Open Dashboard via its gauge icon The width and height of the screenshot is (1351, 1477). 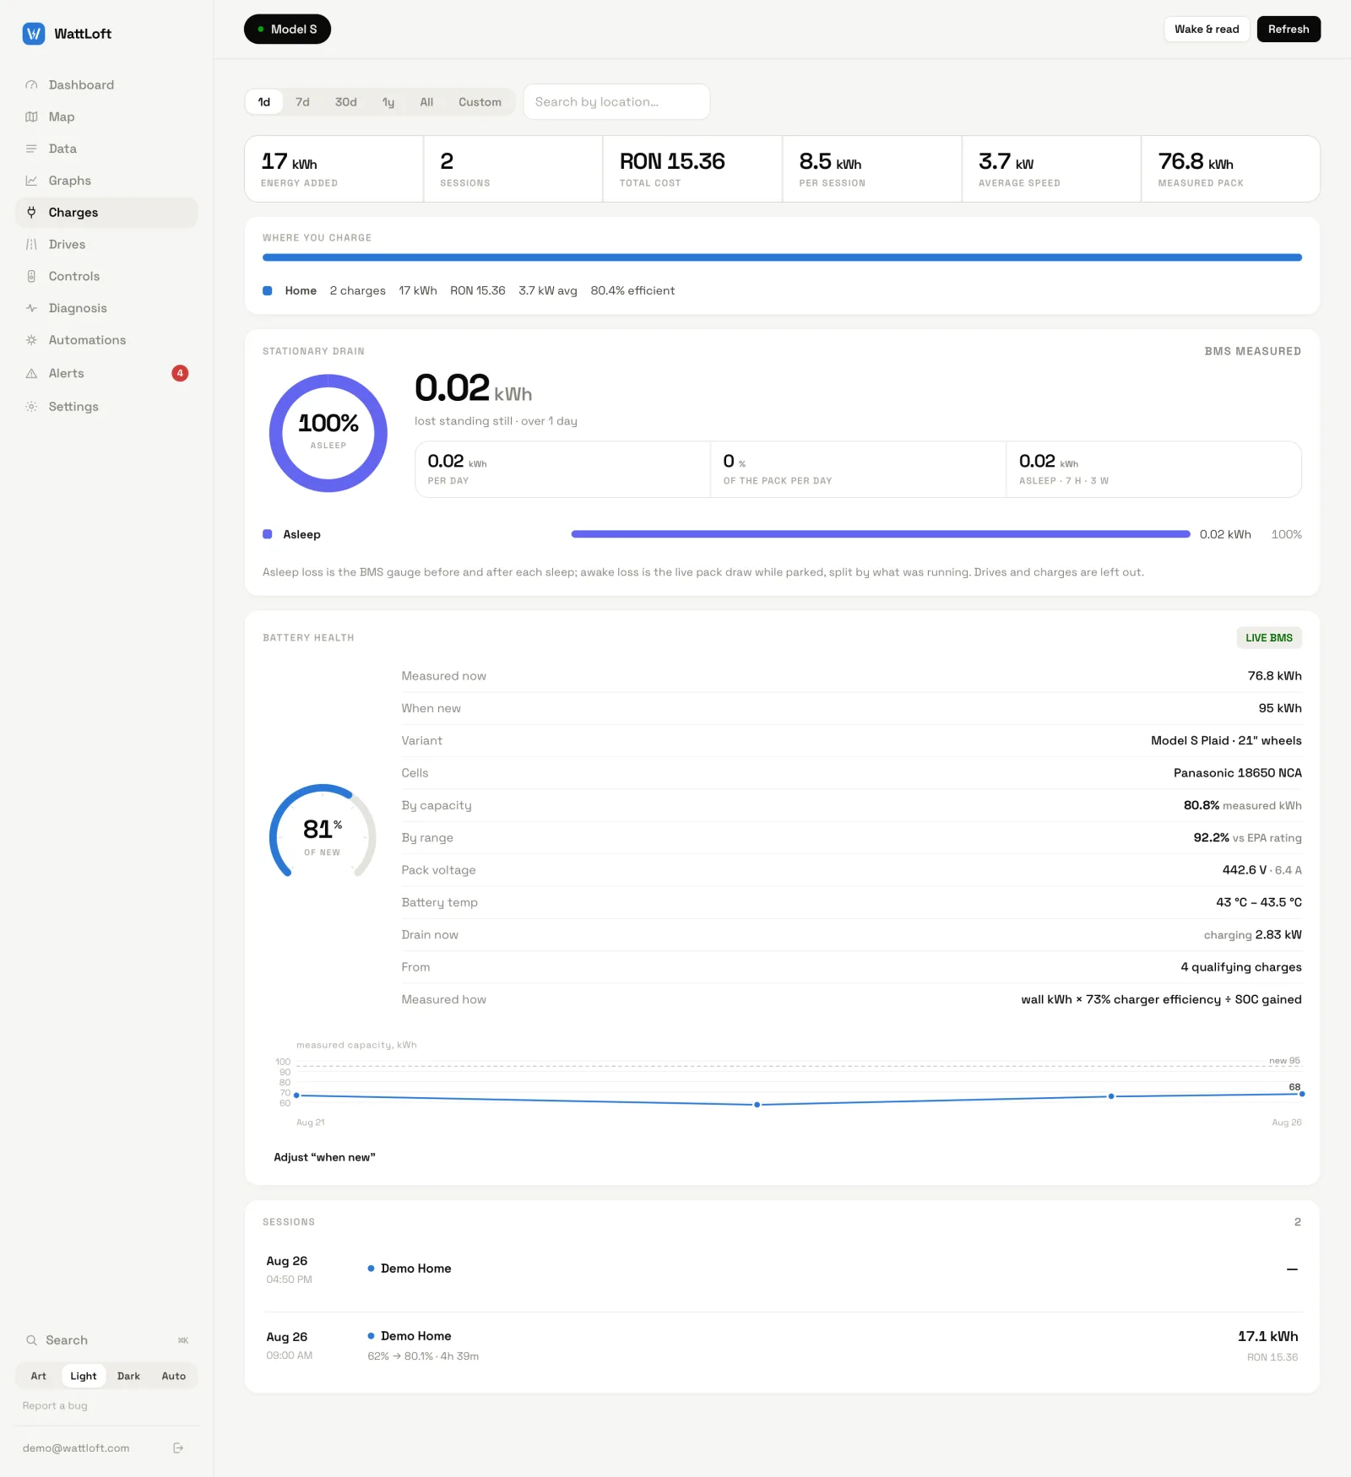coord(31,85)
